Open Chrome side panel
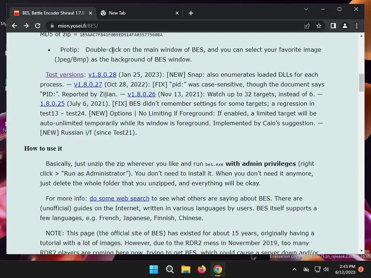This screenshot has height=278, width=371. (x=333, y=26)
